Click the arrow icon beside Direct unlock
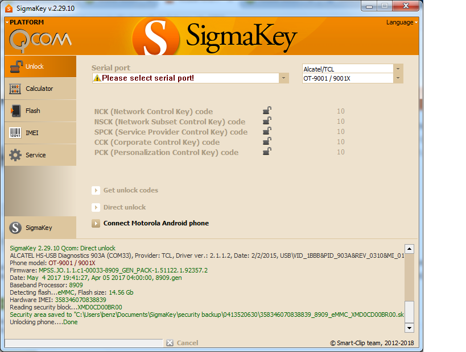Viewport: 466px width, 352px height. [96, 207]
